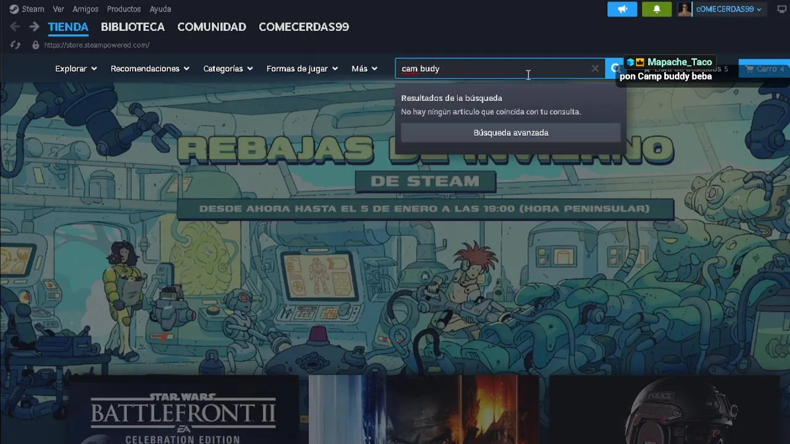Screen dimensions: 790x444
Task: Open the middle fiery game thumbnail
Action: coord(423,409)
